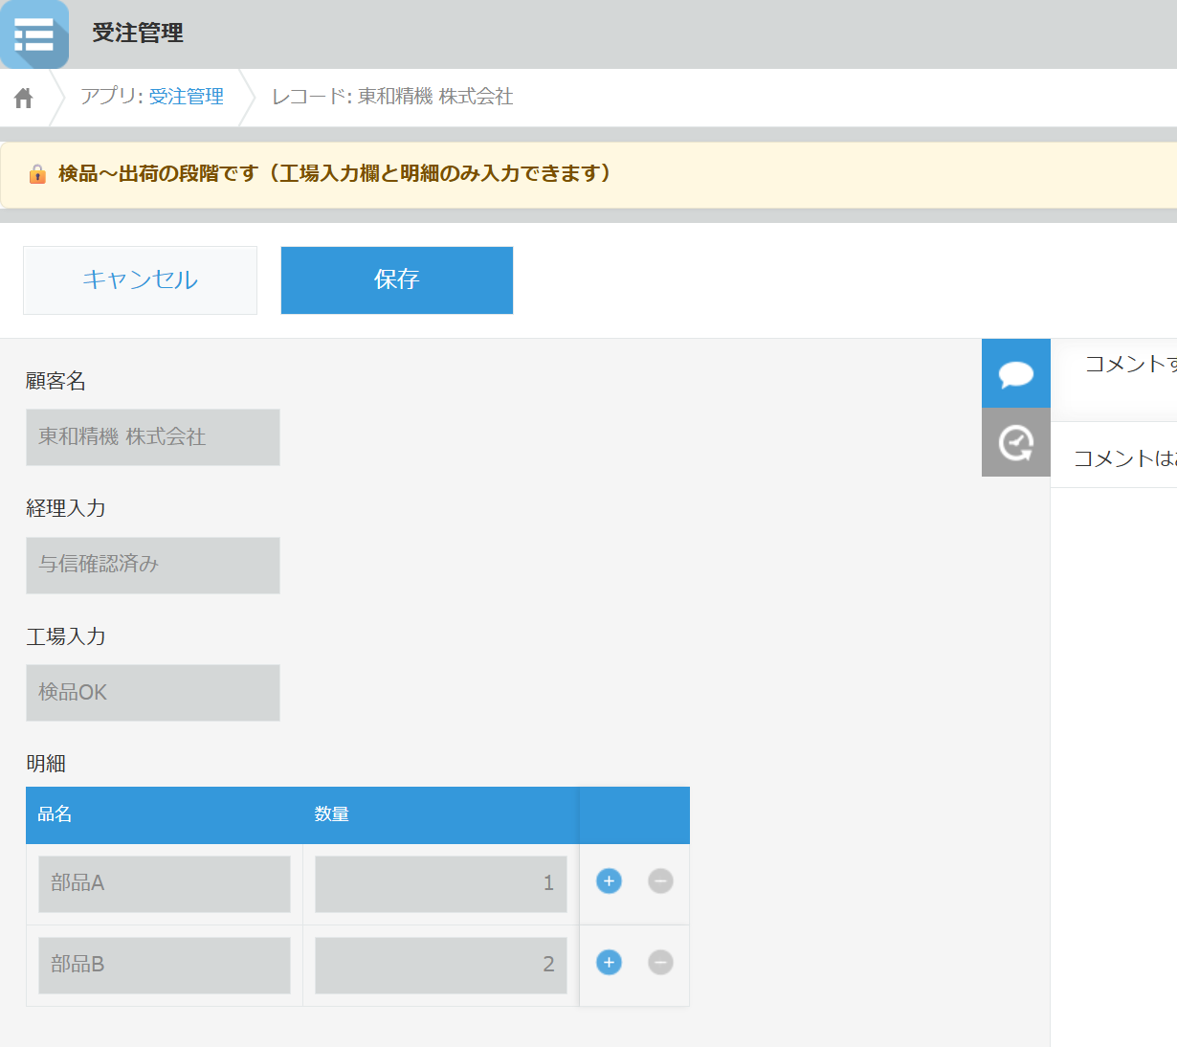The height and width of the screenshot is (1047, 1177).
Task: Click the 経理入力 field label
Action: tap(66, 508)
